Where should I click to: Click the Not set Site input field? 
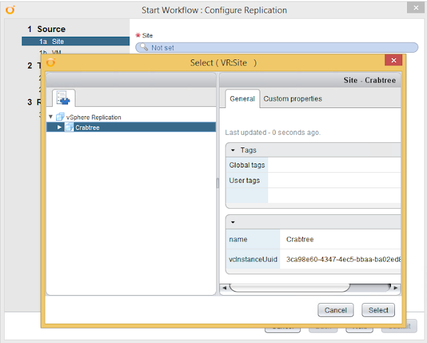[277, 47]
